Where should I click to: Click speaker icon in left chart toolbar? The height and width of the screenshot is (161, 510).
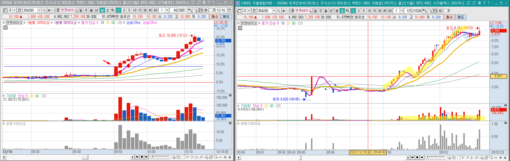coord(49,10)
